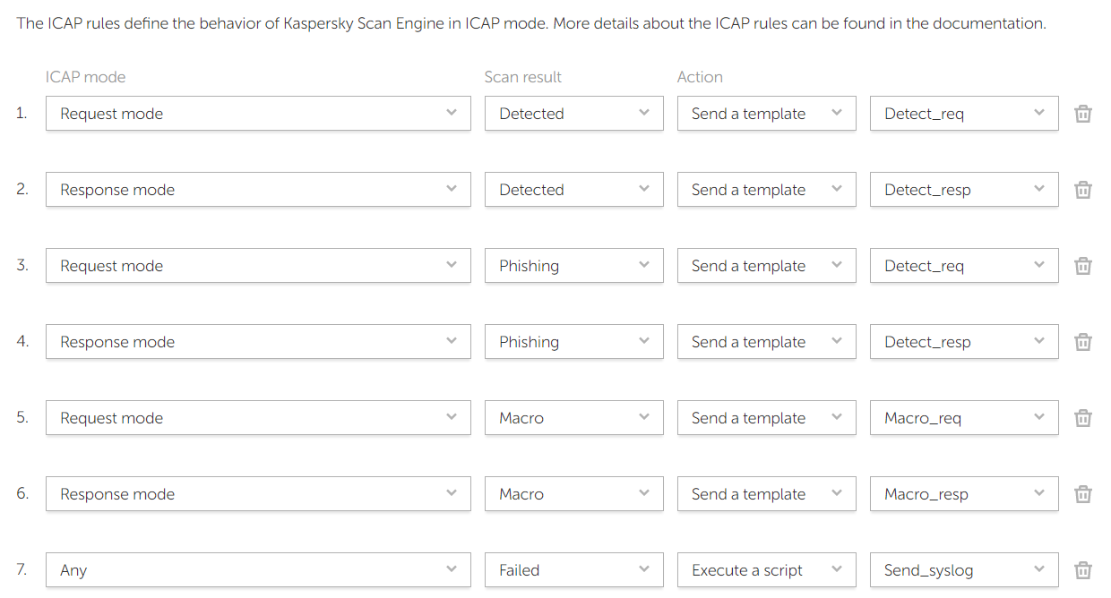1111x598 pixels.
Task: Delete the Send_syslog rule 7
Action: coord(1082,570)
